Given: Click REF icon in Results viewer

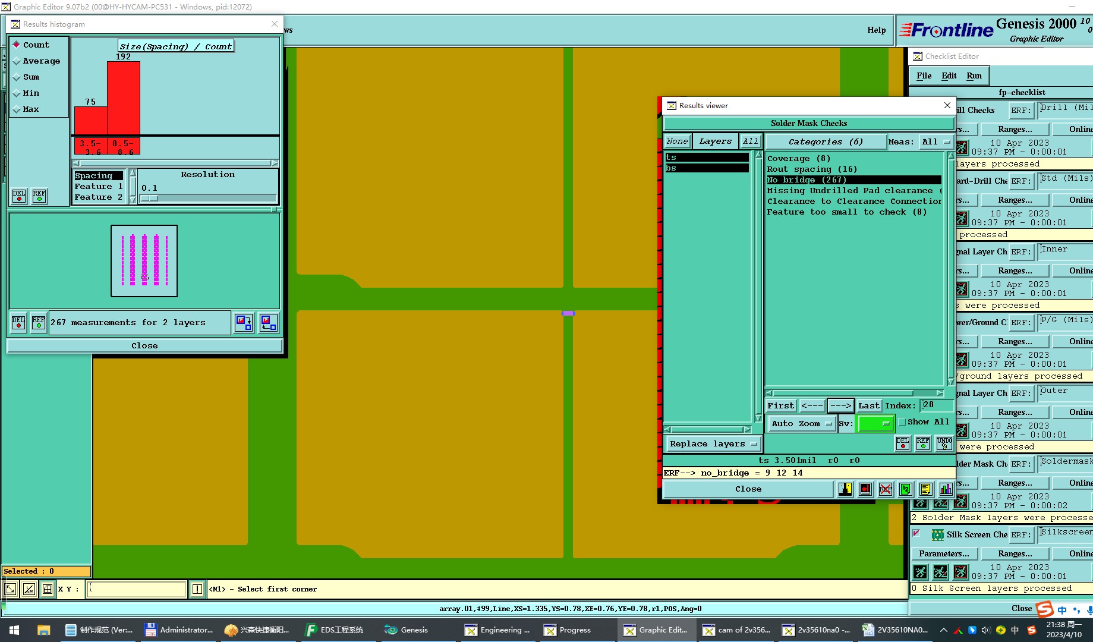Looking at the screenshot, I should [923, 443].
